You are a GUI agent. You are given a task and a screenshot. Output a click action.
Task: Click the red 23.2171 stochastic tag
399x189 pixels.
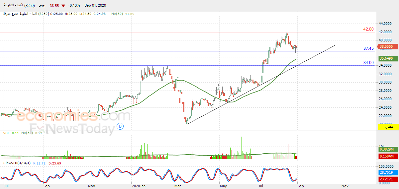(388, 179)
